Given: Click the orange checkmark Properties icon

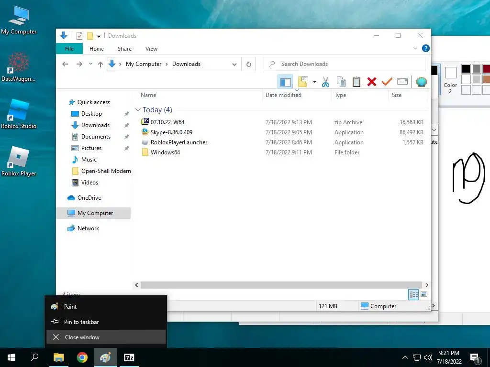Looking at the screenshot, I should coord(387,82).
